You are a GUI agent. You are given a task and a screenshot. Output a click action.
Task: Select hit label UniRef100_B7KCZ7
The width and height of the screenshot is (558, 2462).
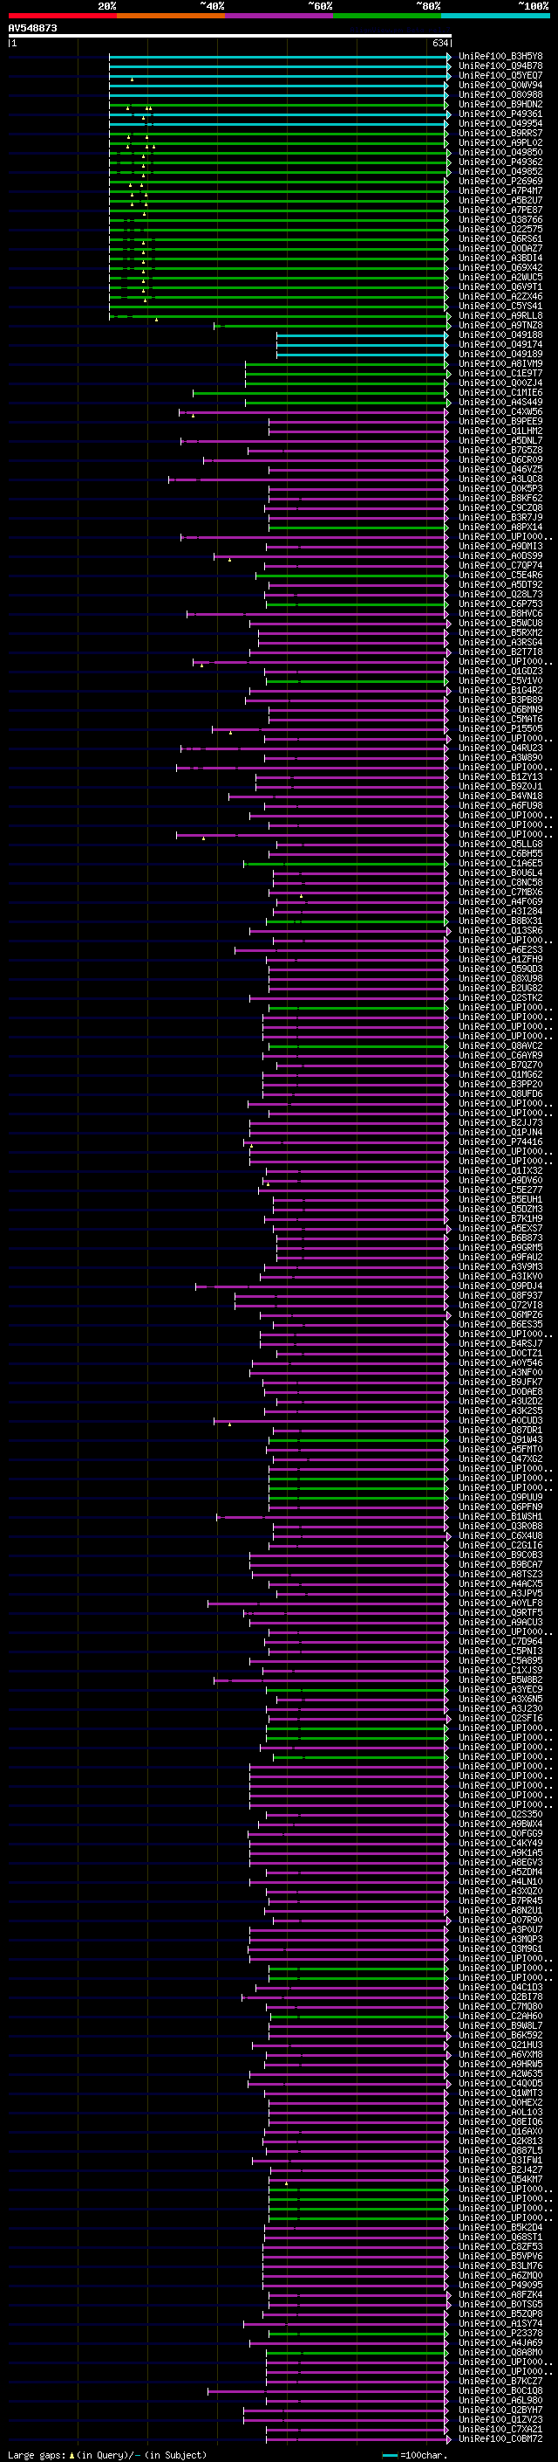click(x=500, y=2381)
